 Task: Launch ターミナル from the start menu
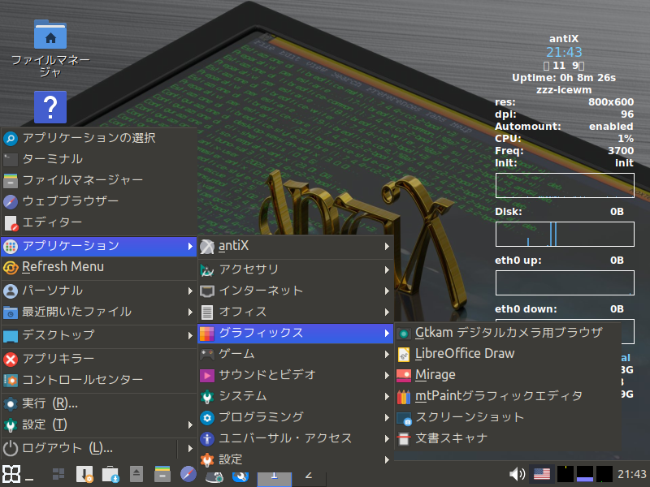point(98,159)
